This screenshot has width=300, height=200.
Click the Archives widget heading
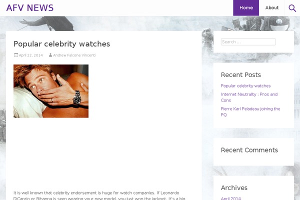click(234, 188)
